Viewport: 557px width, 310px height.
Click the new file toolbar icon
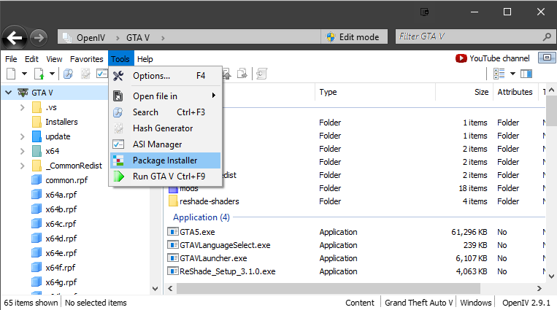coord(12,74)
